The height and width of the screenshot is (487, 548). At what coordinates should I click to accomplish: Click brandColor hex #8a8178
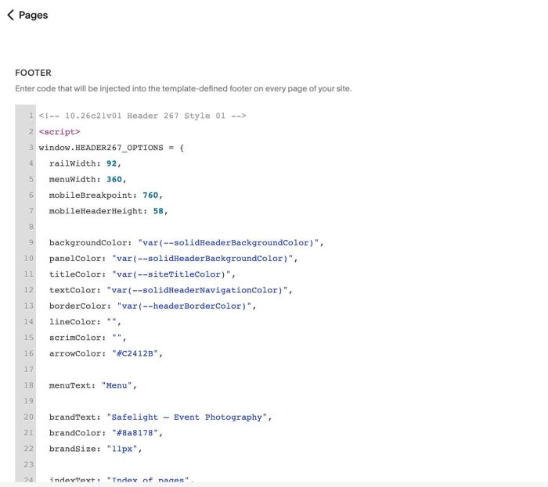[x=135, y=433]
